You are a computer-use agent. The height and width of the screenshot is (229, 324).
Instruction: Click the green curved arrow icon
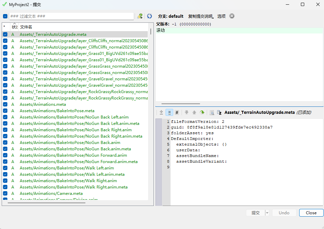(202, 112)
